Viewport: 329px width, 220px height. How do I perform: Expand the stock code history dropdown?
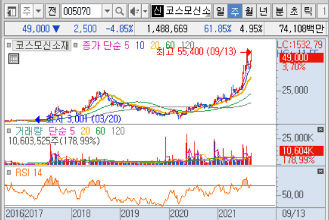point(107,11)
